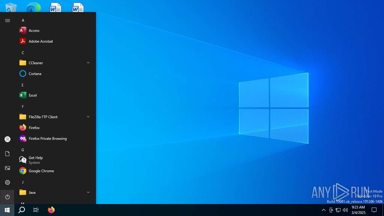This screenshot has width=384, height=216.
Task: Expand the Start menu hamburger icon
Action: 7,20
